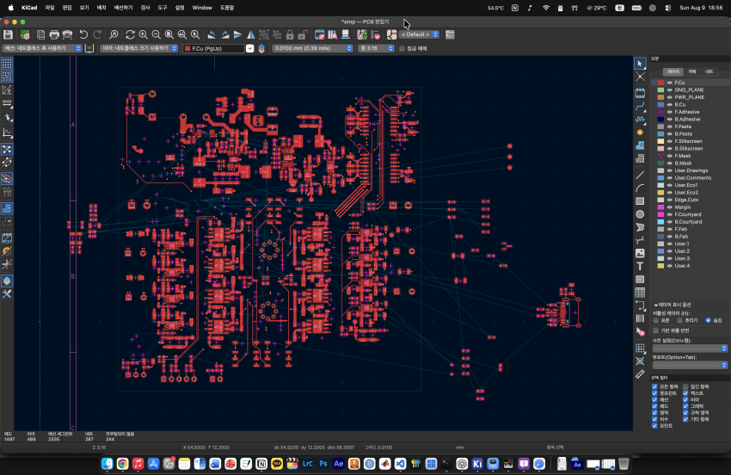
Task: Zoom out of the PCB canvas
Action: [157, 34]
